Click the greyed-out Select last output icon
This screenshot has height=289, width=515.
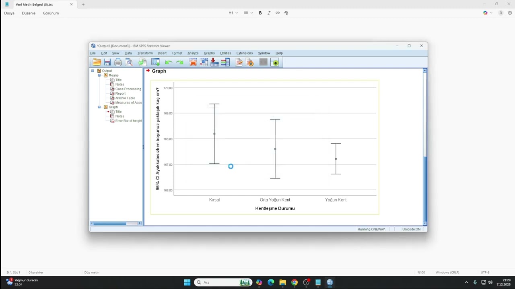[x=263, y=62]
